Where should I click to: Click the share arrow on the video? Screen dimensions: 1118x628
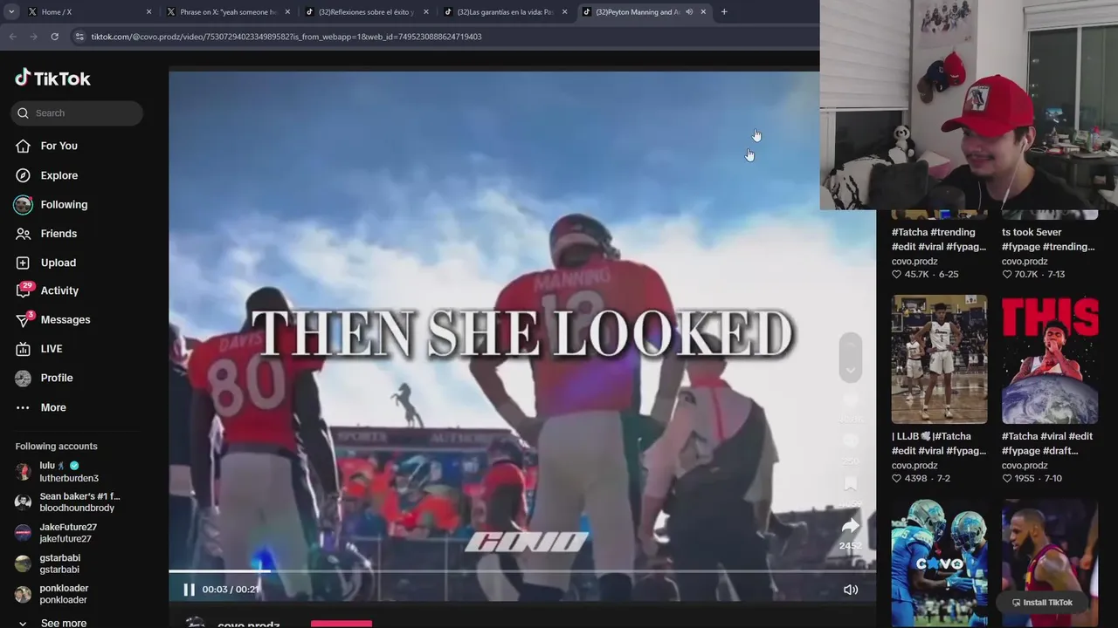tap(850, 526)
